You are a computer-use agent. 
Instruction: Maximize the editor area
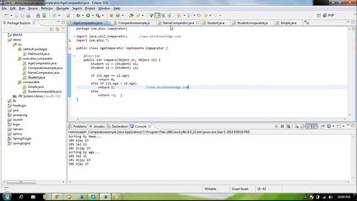click(x=353, y=22)
